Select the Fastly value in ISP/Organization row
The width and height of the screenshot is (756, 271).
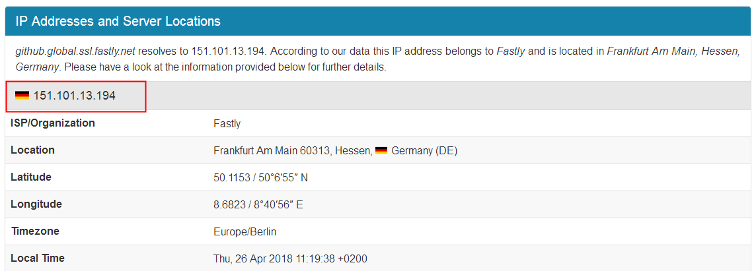(x=227, y=123)
